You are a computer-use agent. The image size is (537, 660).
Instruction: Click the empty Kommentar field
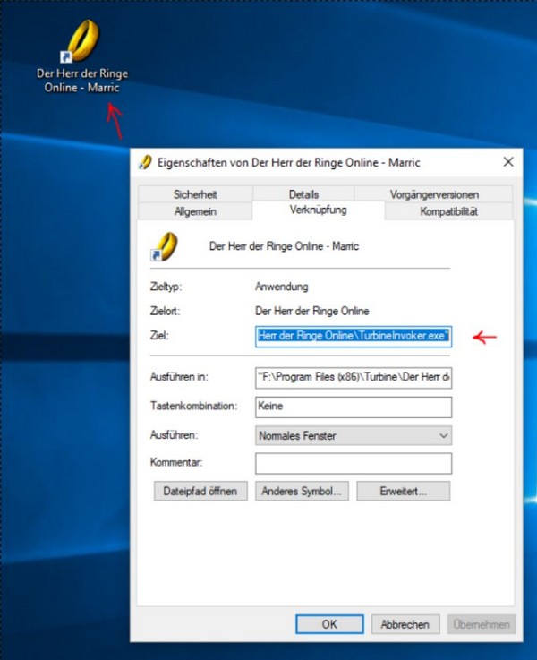(x=354, y=463)
